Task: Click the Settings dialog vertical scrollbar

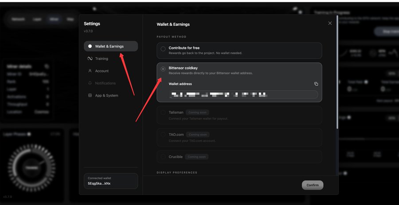Action: pos(337,72)
